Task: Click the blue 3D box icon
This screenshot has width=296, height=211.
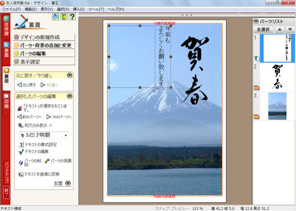Action: (x=55, y=17)
